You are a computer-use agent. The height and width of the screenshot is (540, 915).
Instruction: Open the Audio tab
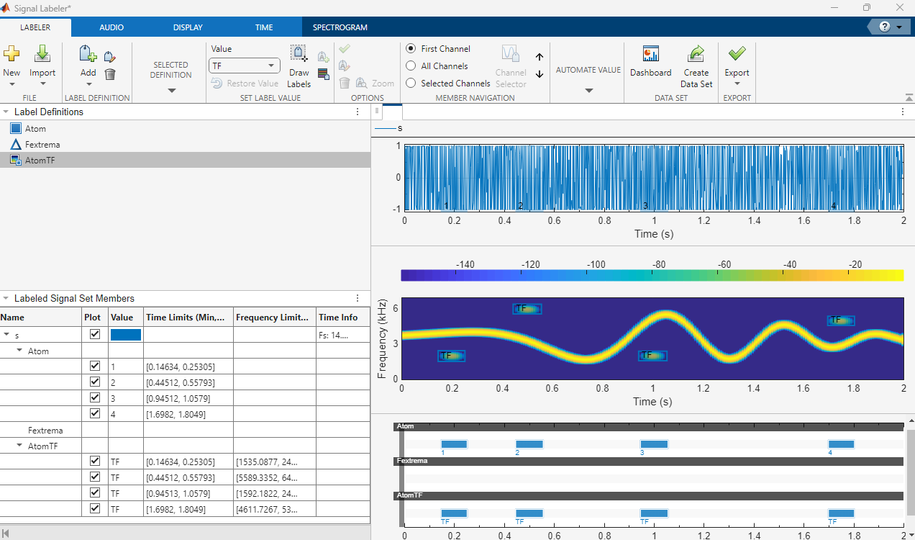click(x=111, y=27)
